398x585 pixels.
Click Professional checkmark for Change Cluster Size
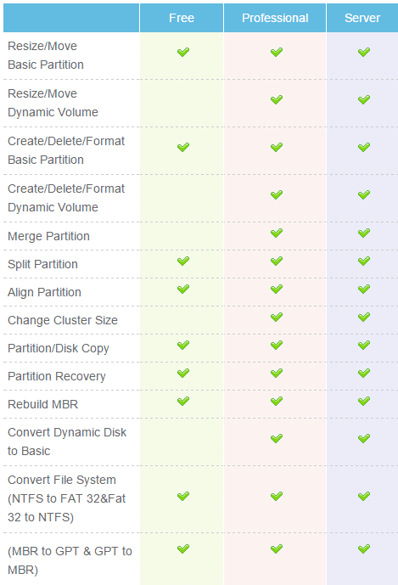click(x=277, y=318)
